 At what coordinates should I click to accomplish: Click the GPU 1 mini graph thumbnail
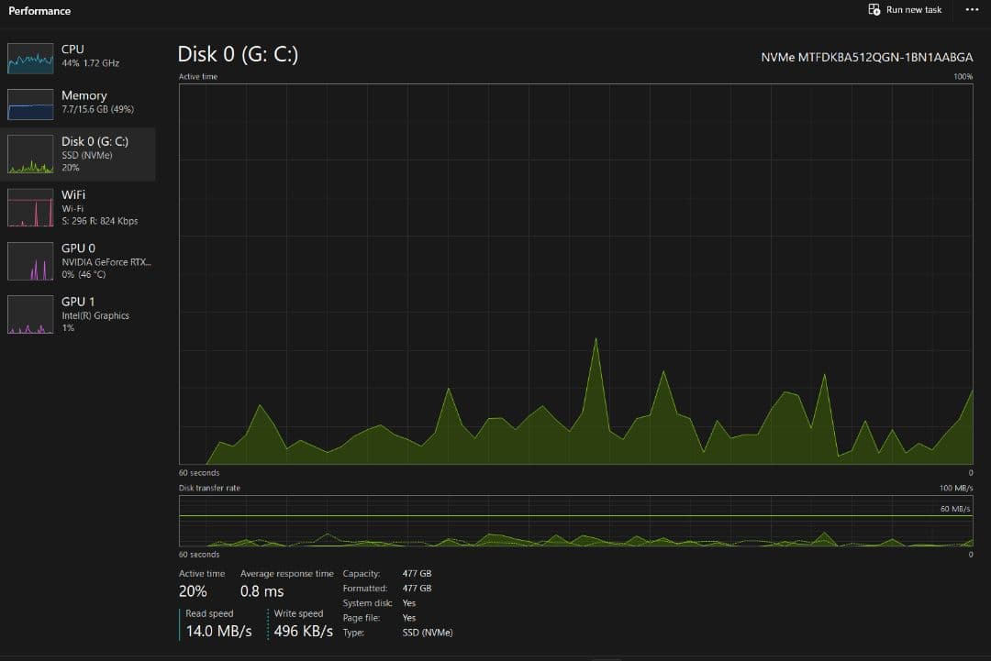tap(30, 314)
